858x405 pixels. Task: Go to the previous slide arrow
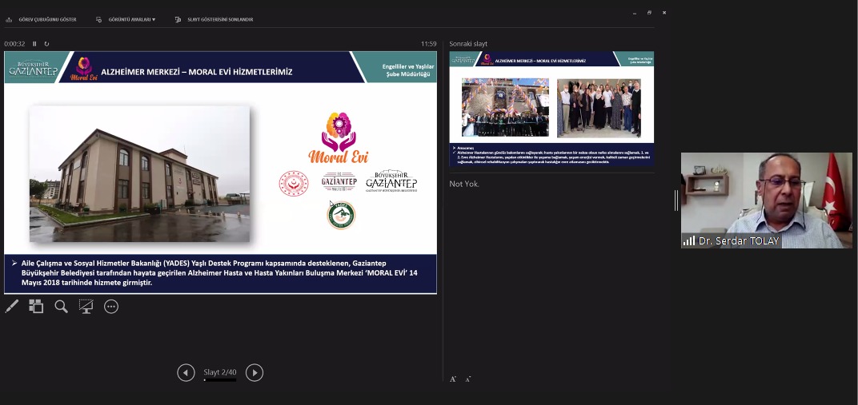pyautogui.click(x=186, y=373)
